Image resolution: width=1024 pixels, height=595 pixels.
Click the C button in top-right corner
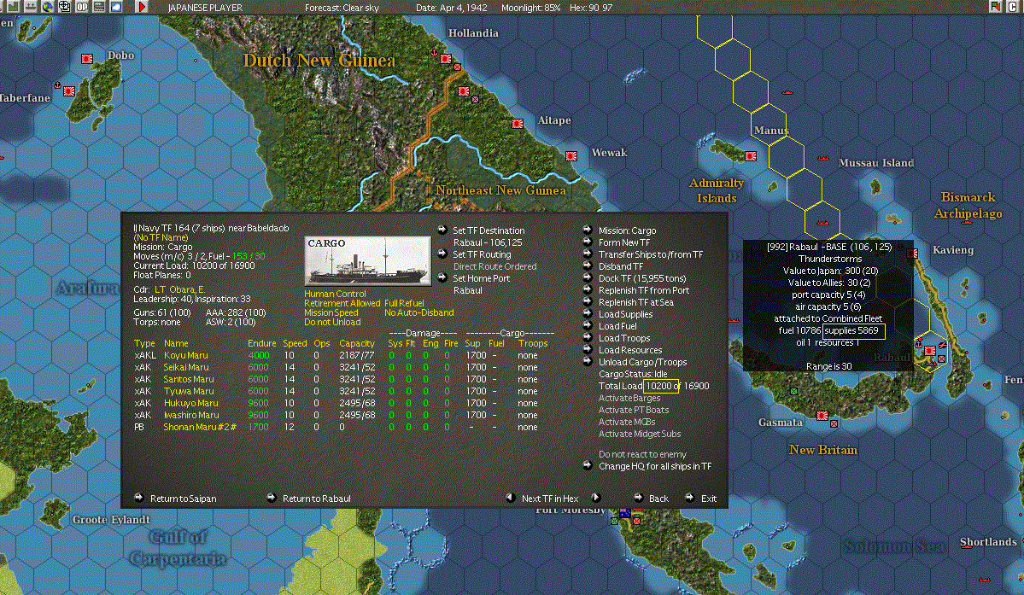(1013, 7)
